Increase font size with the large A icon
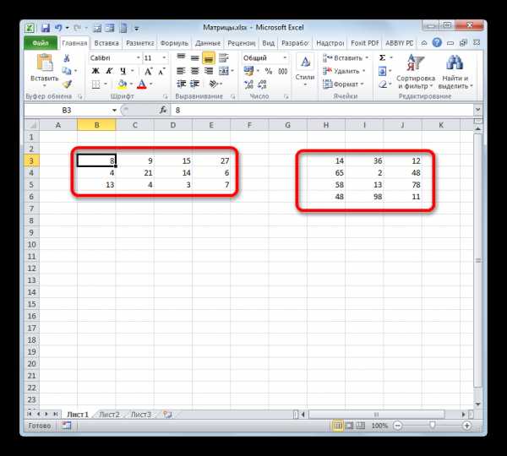This screenshot has width=507, height=456. point(148,71)
